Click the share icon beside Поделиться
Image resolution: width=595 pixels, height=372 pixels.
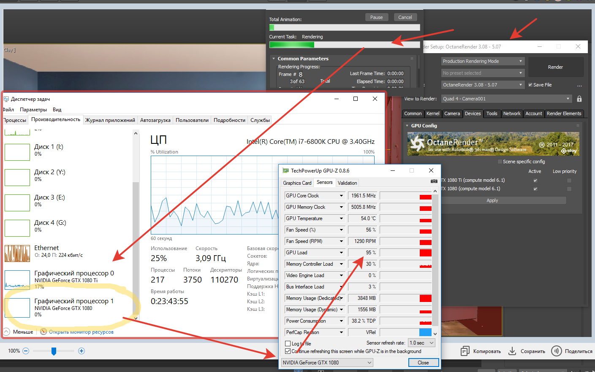click(557, 351)
